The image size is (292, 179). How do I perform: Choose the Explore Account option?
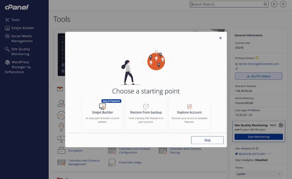pyautogui.click(x=189, y=114)
